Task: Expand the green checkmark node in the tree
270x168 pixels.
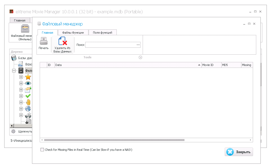Action: pos(21,96)
